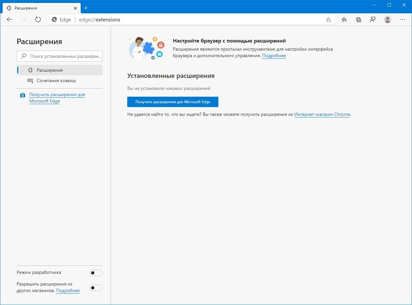Maximize the Edge window
Image resolution: width=412 pixels, height=305 pixels.
tap(389, 5)
